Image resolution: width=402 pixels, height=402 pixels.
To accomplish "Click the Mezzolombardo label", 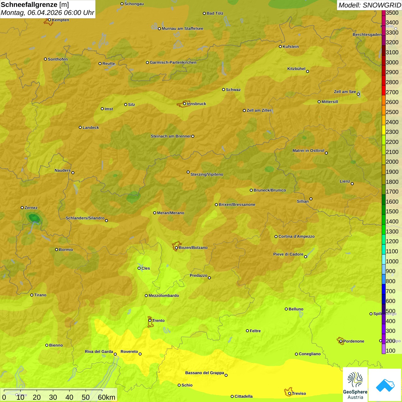I will click(164, 295).
